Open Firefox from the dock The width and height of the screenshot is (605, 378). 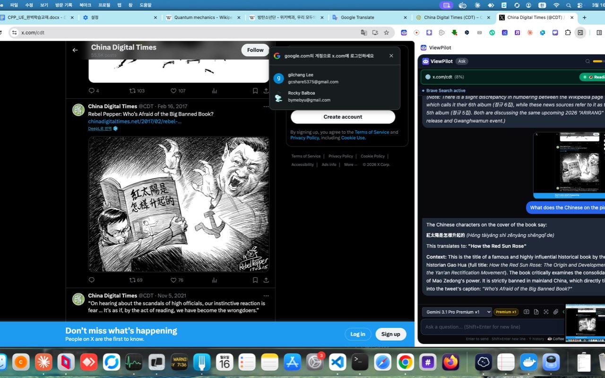[x=450, y=362]
